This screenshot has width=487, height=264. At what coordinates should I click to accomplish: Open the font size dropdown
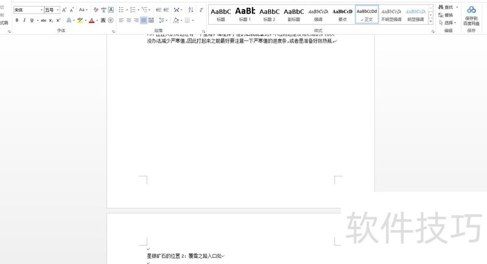[58, 10]
